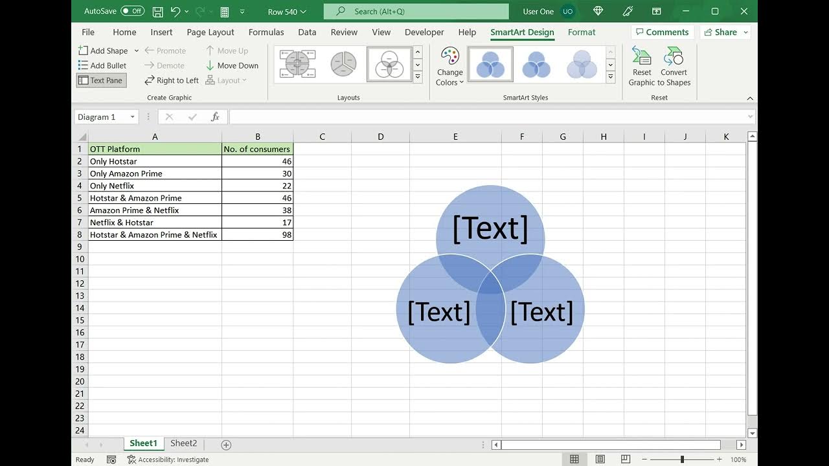Expand the Add Shape dropdown arrow
Image resolution: width=829 pixels, height=466 pixels.
(136, 50)
